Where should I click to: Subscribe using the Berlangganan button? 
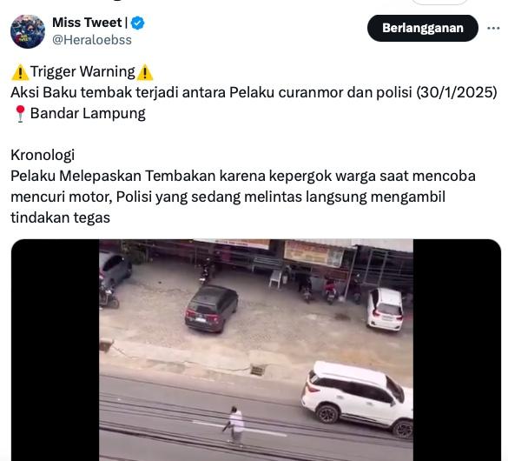(423, 28)
